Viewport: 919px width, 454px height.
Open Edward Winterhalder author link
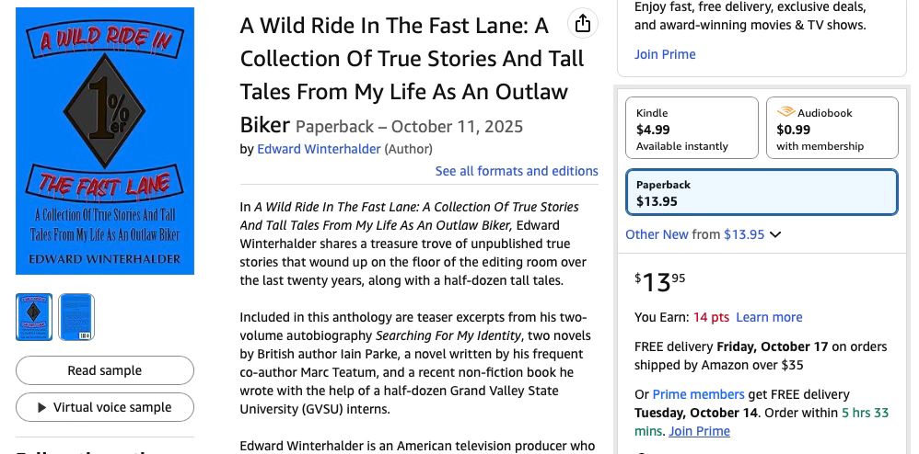[x=319, y=149]
